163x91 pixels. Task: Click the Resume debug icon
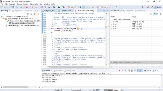click(x=21, y=7)
